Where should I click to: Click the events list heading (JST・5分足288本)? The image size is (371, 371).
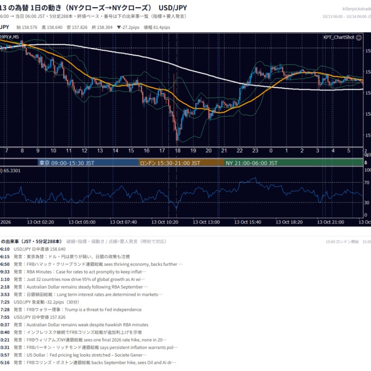pyautogui.click(x=31, y=241)
